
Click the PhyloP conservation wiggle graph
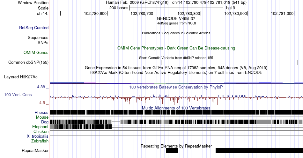tap(176, 99)
